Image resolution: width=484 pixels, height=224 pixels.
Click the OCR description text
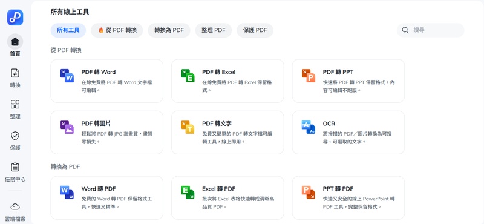tap(358, 138)
